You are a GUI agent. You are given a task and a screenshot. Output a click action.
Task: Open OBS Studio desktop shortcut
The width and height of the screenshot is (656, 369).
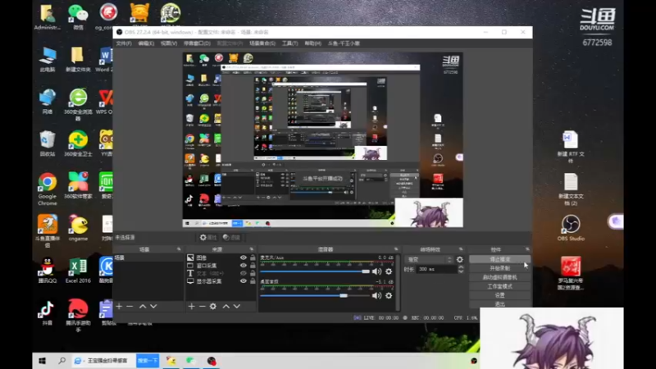(571, 228)
